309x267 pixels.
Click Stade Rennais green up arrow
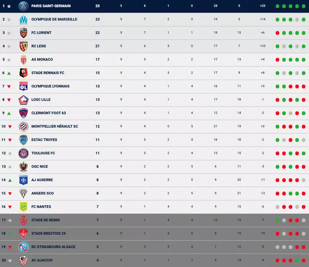[9, 73]
